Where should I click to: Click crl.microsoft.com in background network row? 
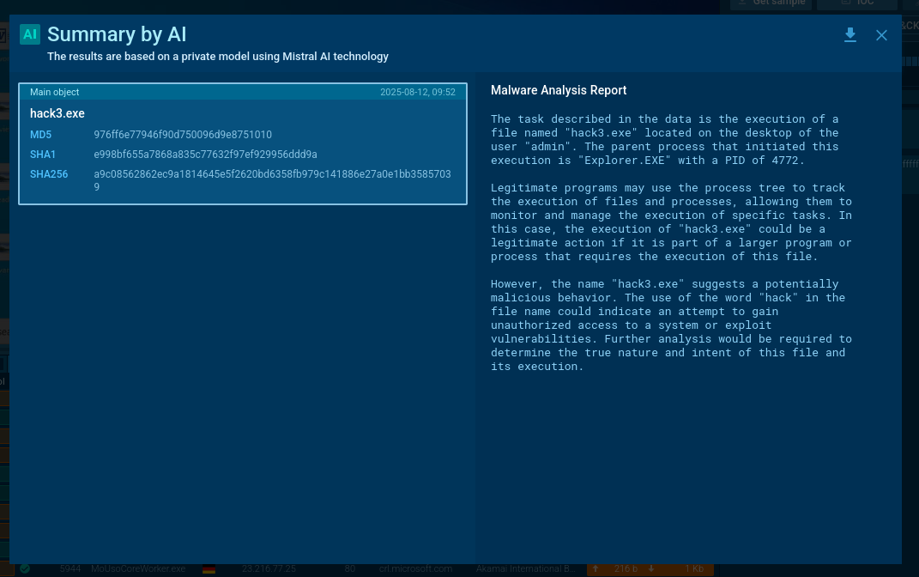click(x=415, y=568)
